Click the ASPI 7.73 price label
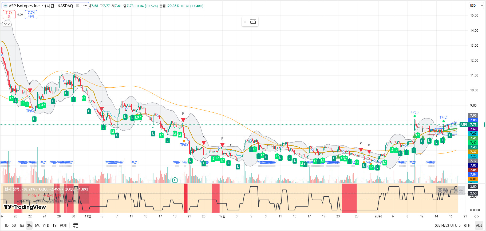 468,125
